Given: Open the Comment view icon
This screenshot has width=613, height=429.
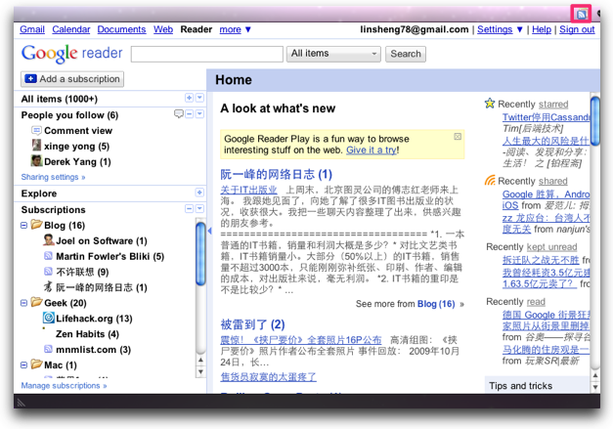Looking at the screenshot, I should pos(36,130).
